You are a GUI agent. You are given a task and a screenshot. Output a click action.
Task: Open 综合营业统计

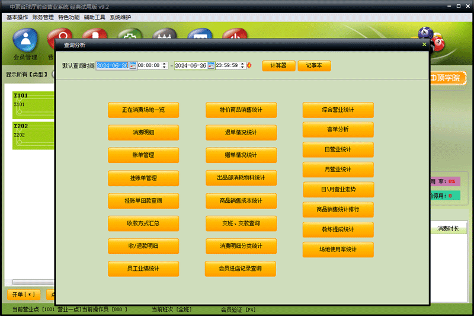pos(338,110)
